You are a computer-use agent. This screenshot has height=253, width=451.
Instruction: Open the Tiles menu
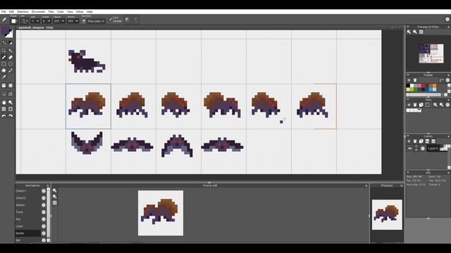[x=51, y=12]
